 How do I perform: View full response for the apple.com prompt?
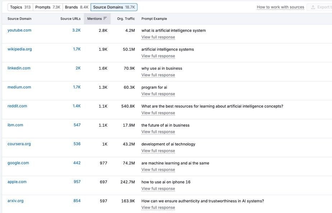point(158,188)
